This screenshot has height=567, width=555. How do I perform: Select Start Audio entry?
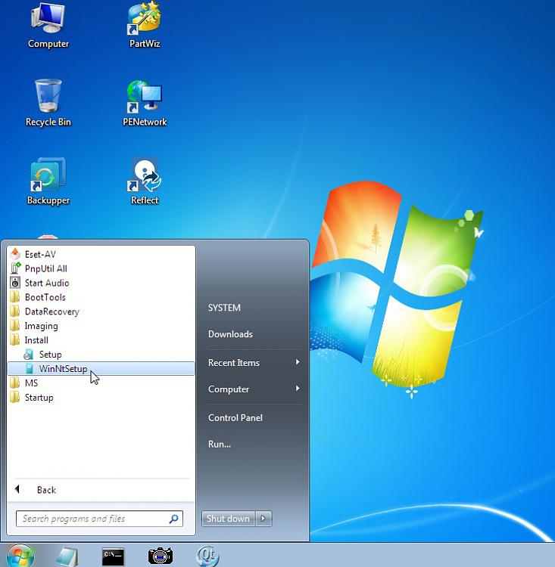[x=101, y=283]
